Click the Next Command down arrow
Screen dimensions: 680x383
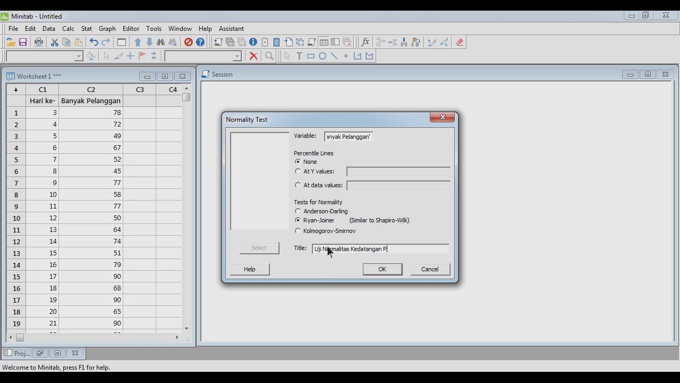point(149,42)
